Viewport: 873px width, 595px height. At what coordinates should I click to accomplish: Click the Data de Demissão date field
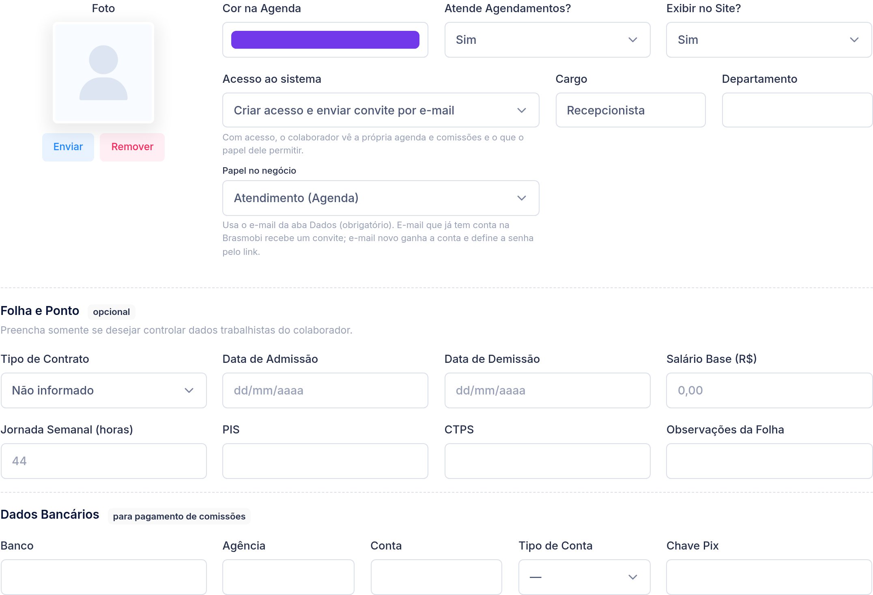coord(547,390)
